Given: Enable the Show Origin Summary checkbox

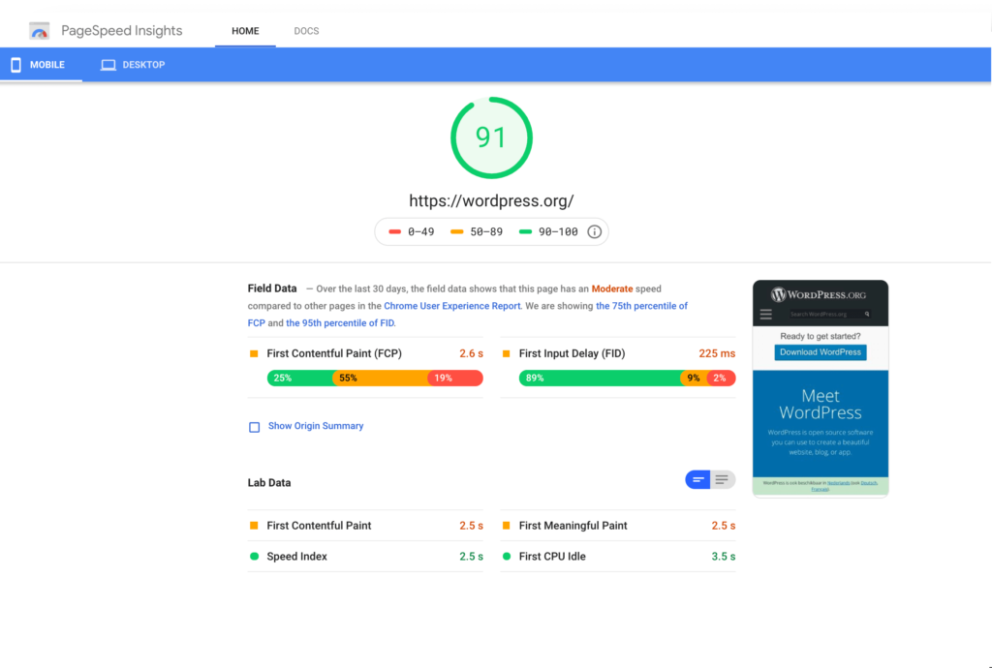Looking at the screenshot, I should (255, 427).
